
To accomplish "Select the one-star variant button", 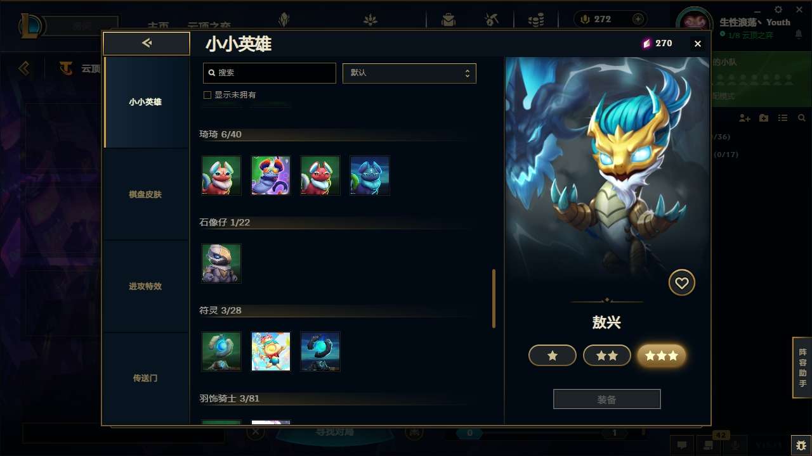I will point(553,356).
